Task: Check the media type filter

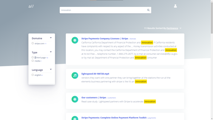Action: coord(33,61)
